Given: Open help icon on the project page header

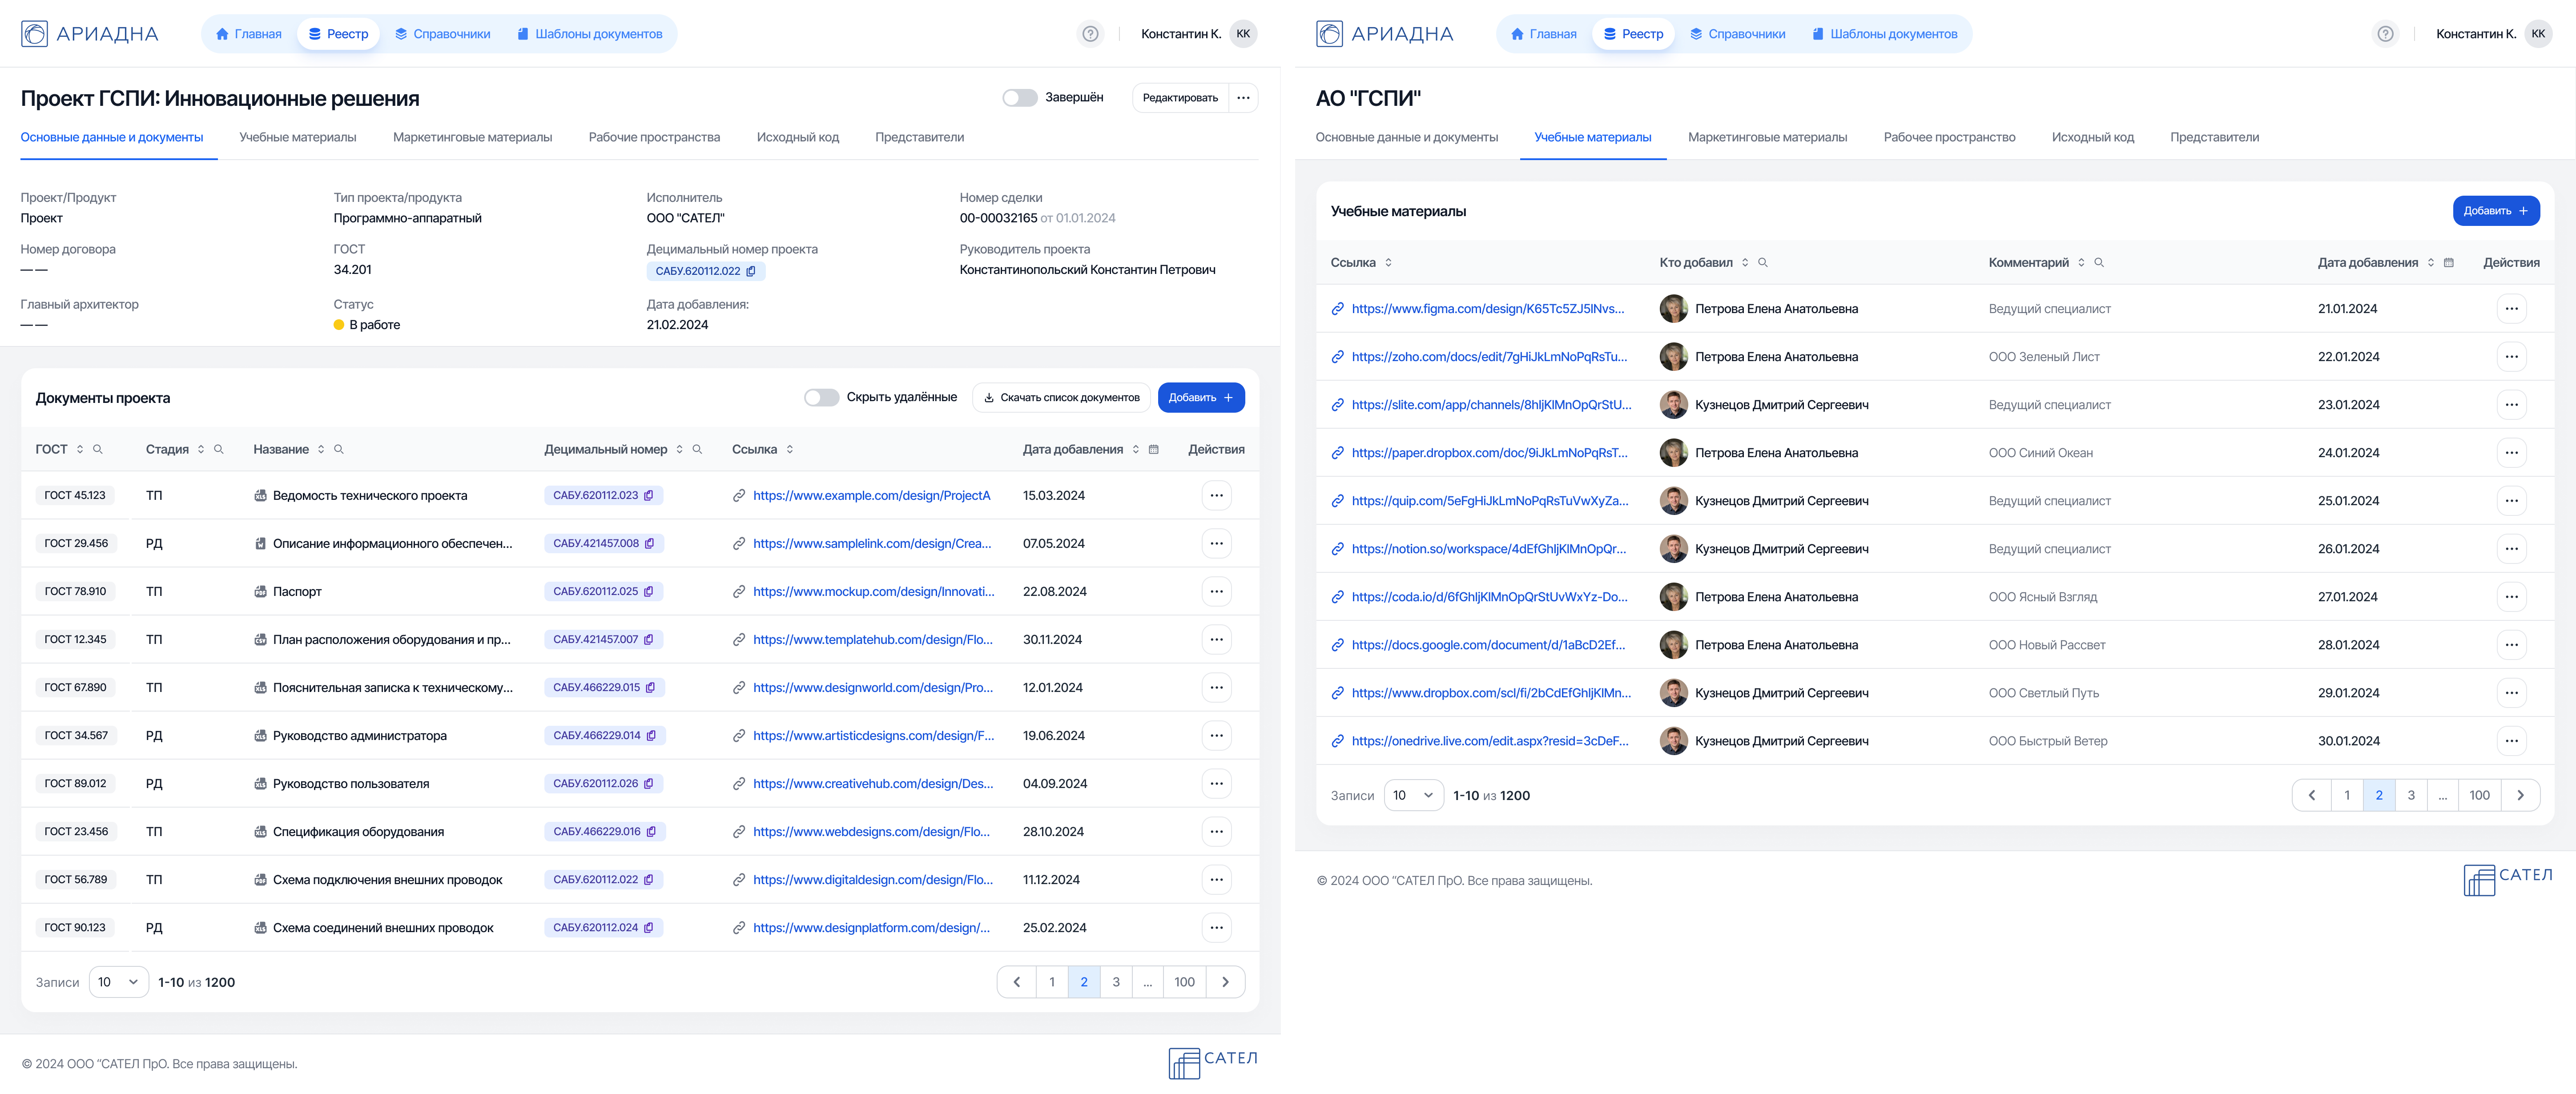Looking at the screenshot, I should click(x=1090, y=34).
